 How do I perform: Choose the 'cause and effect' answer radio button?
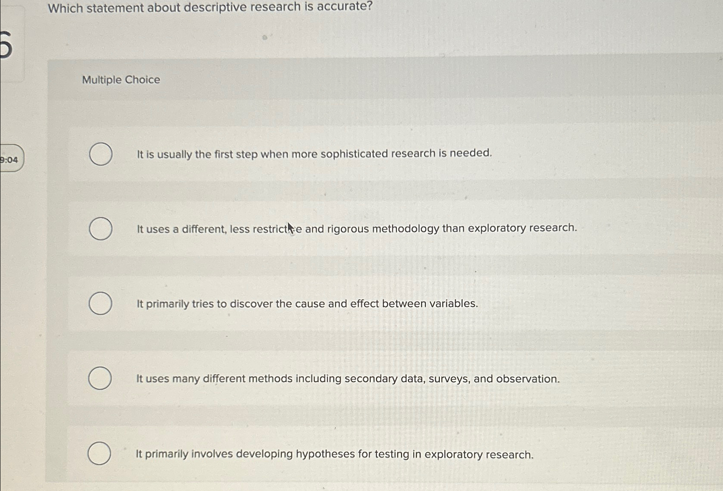[x=100, y=303]
